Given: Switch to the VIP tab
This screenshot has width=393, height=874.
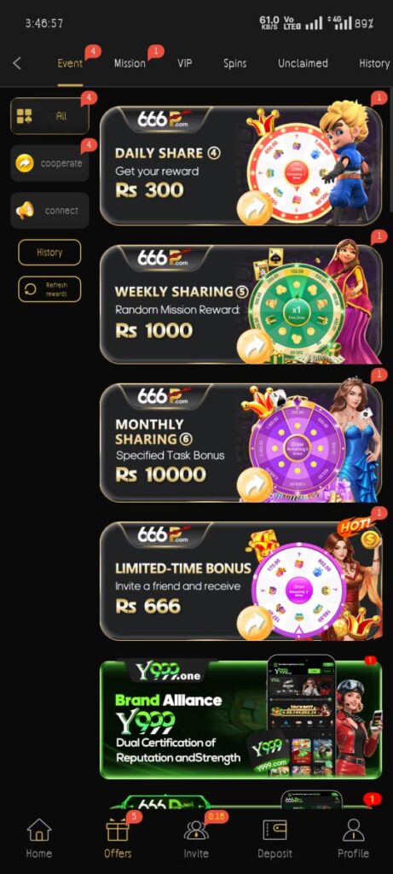Looking at the screenshot, I should pyautogui.click(x=185, y=63).
